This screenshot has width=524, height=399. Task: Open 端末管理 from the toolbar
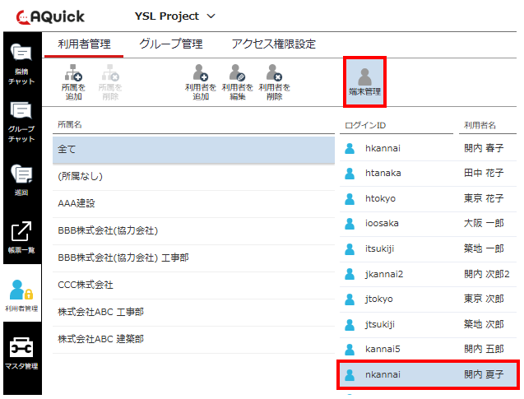point(364,82)
